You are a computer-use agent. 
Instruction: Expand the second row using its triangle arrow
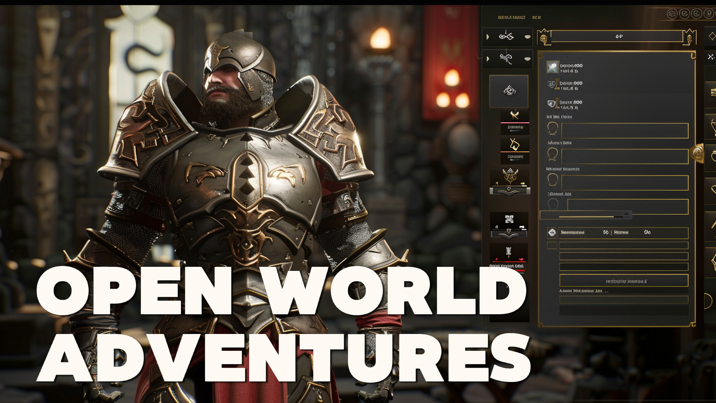(488, 59)
